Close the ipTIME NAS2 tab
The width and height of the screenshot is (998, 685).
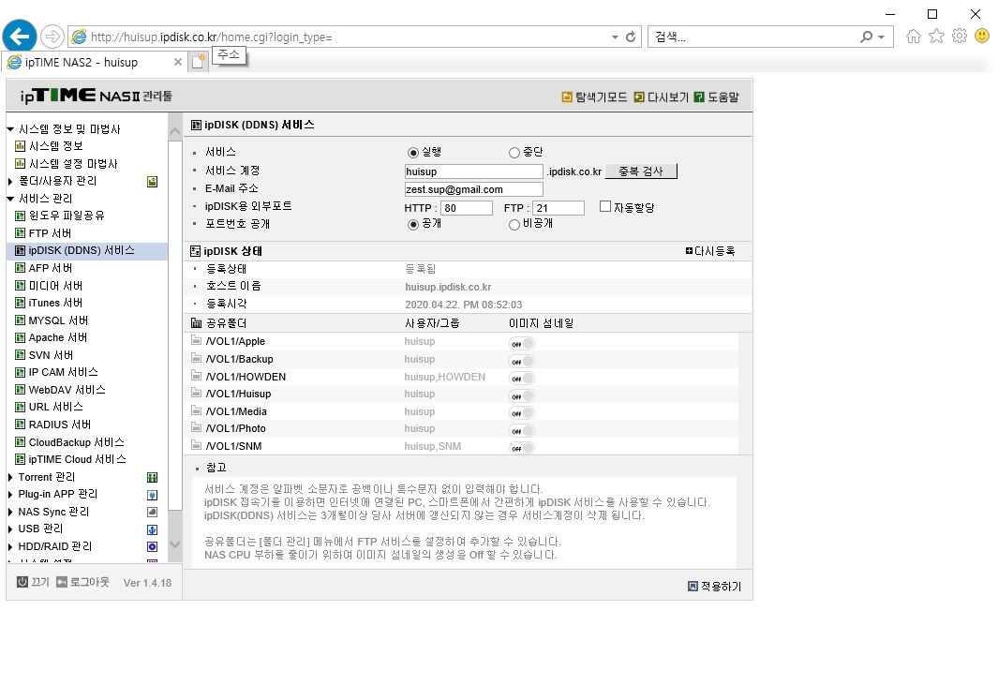[177, 63]
